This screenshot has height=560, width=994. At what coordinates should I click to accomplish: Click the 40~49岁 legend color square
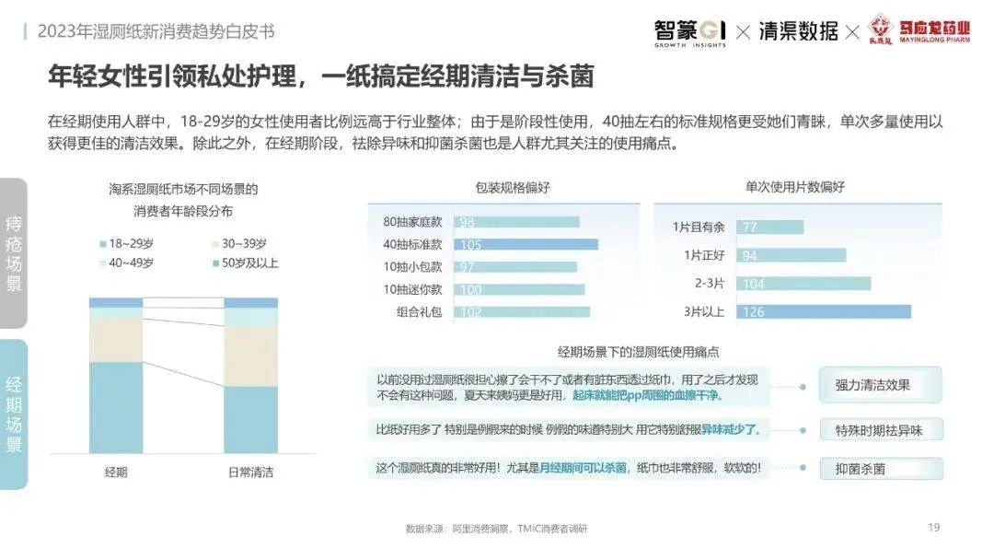click(102, 263)
